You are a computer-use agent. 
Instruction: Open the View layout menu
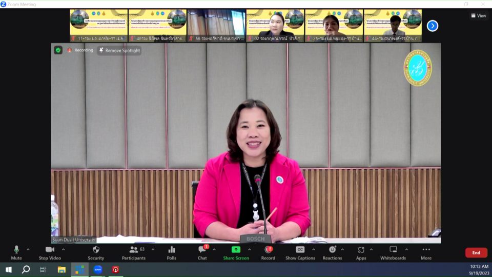click(479, 15)
